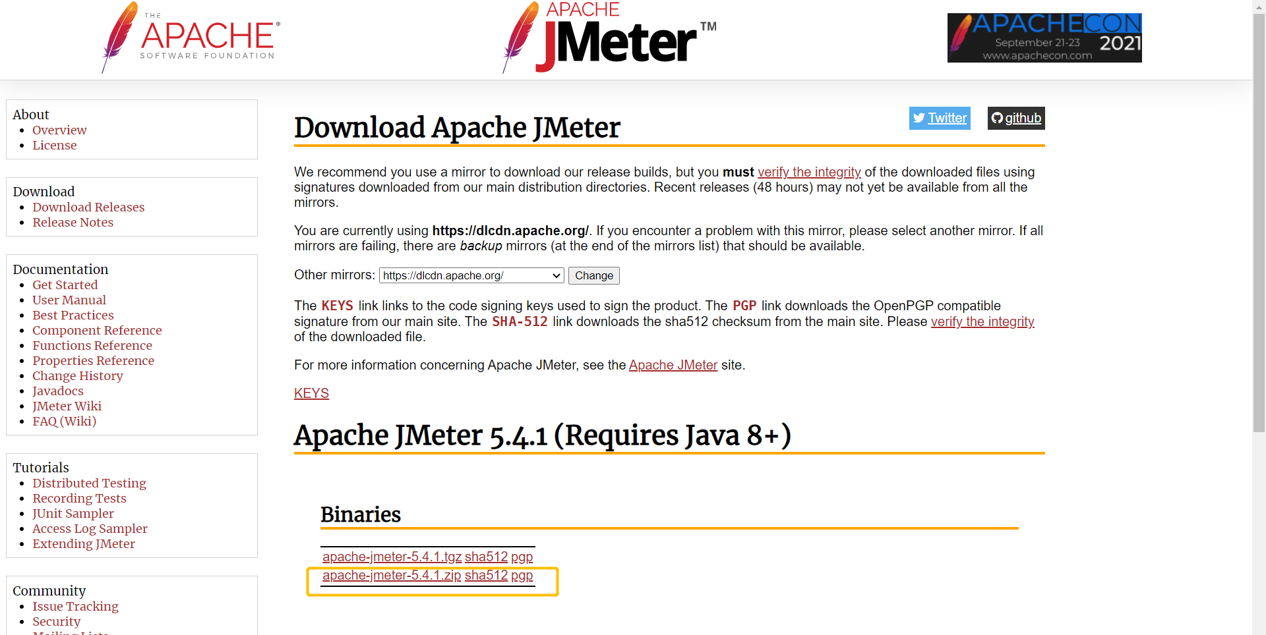Open the Overview link in About
This screenshot has height=635, width=1266.
(x=59, y=130)
